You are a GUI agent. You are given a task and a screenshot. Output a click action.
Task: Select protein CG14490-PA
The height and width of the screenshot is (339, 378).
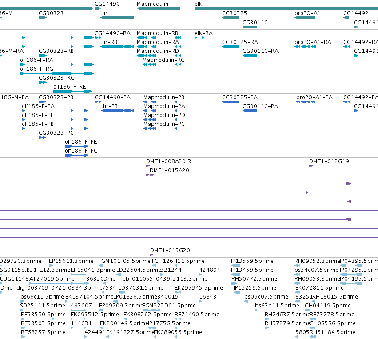113,97
